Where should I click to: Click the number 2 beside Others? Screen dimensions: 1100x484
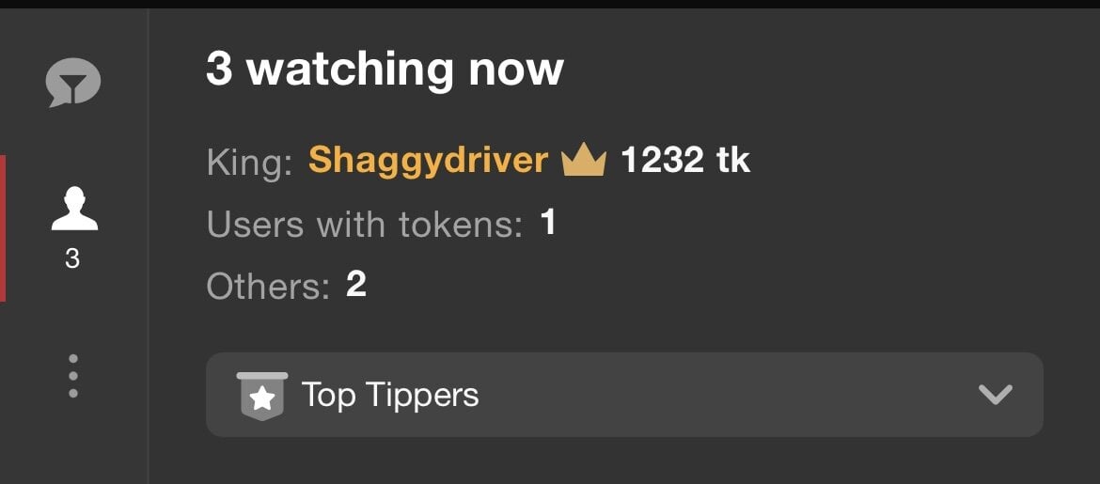coord(356,285)
